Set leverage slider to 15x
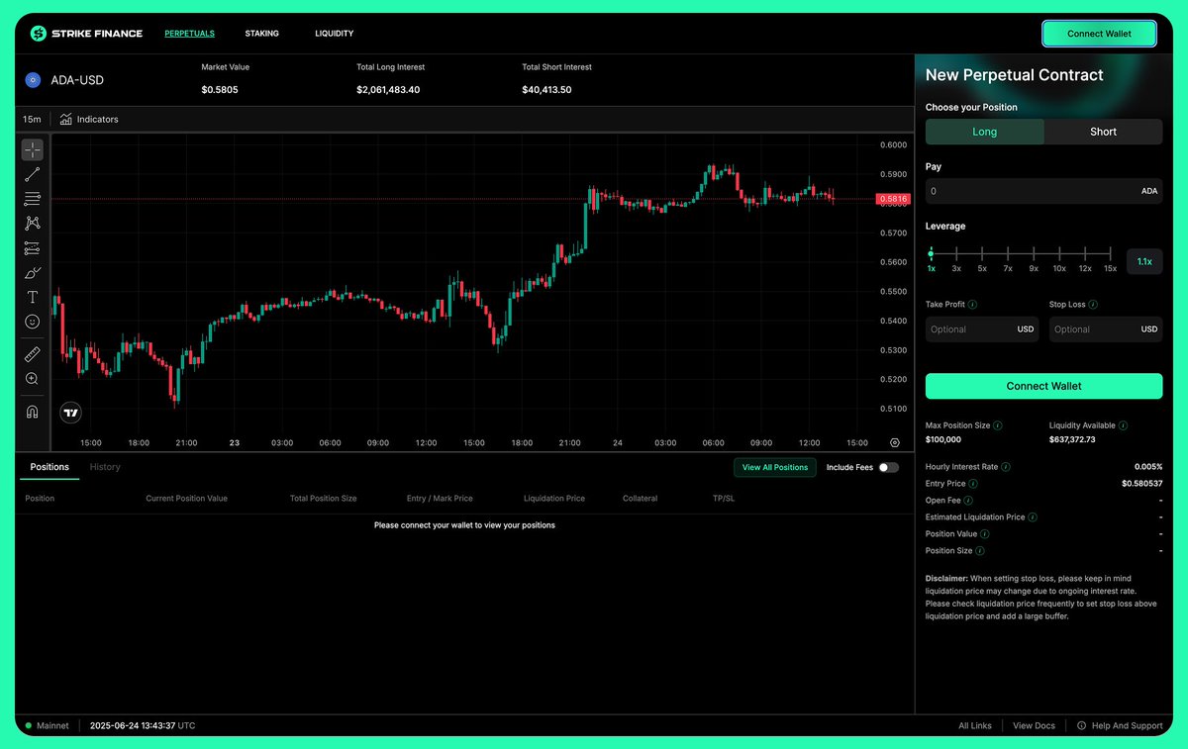The width and height of the screenshot is (1188, 749). (1111, 255)
